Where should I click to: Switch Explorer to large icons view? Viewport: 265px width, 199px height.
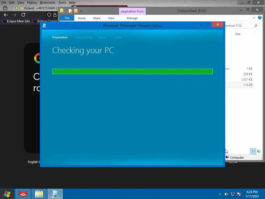coord(259,151)
